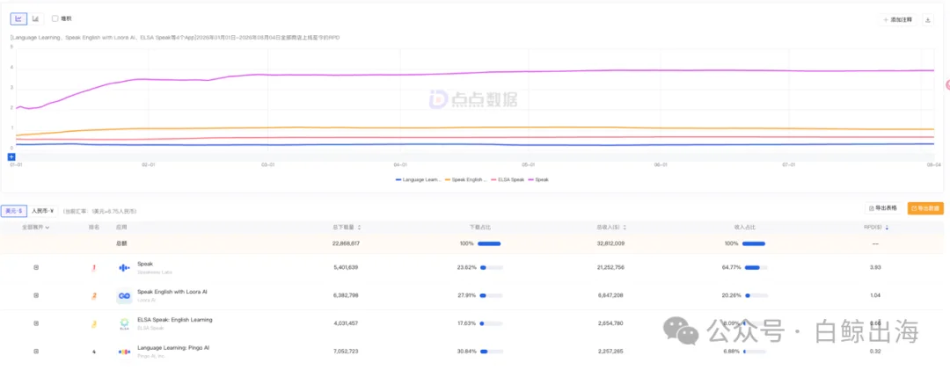Expand the Speak English with Loora AI row
Screen dimensions: 950x370
click(x=36, y=295)
